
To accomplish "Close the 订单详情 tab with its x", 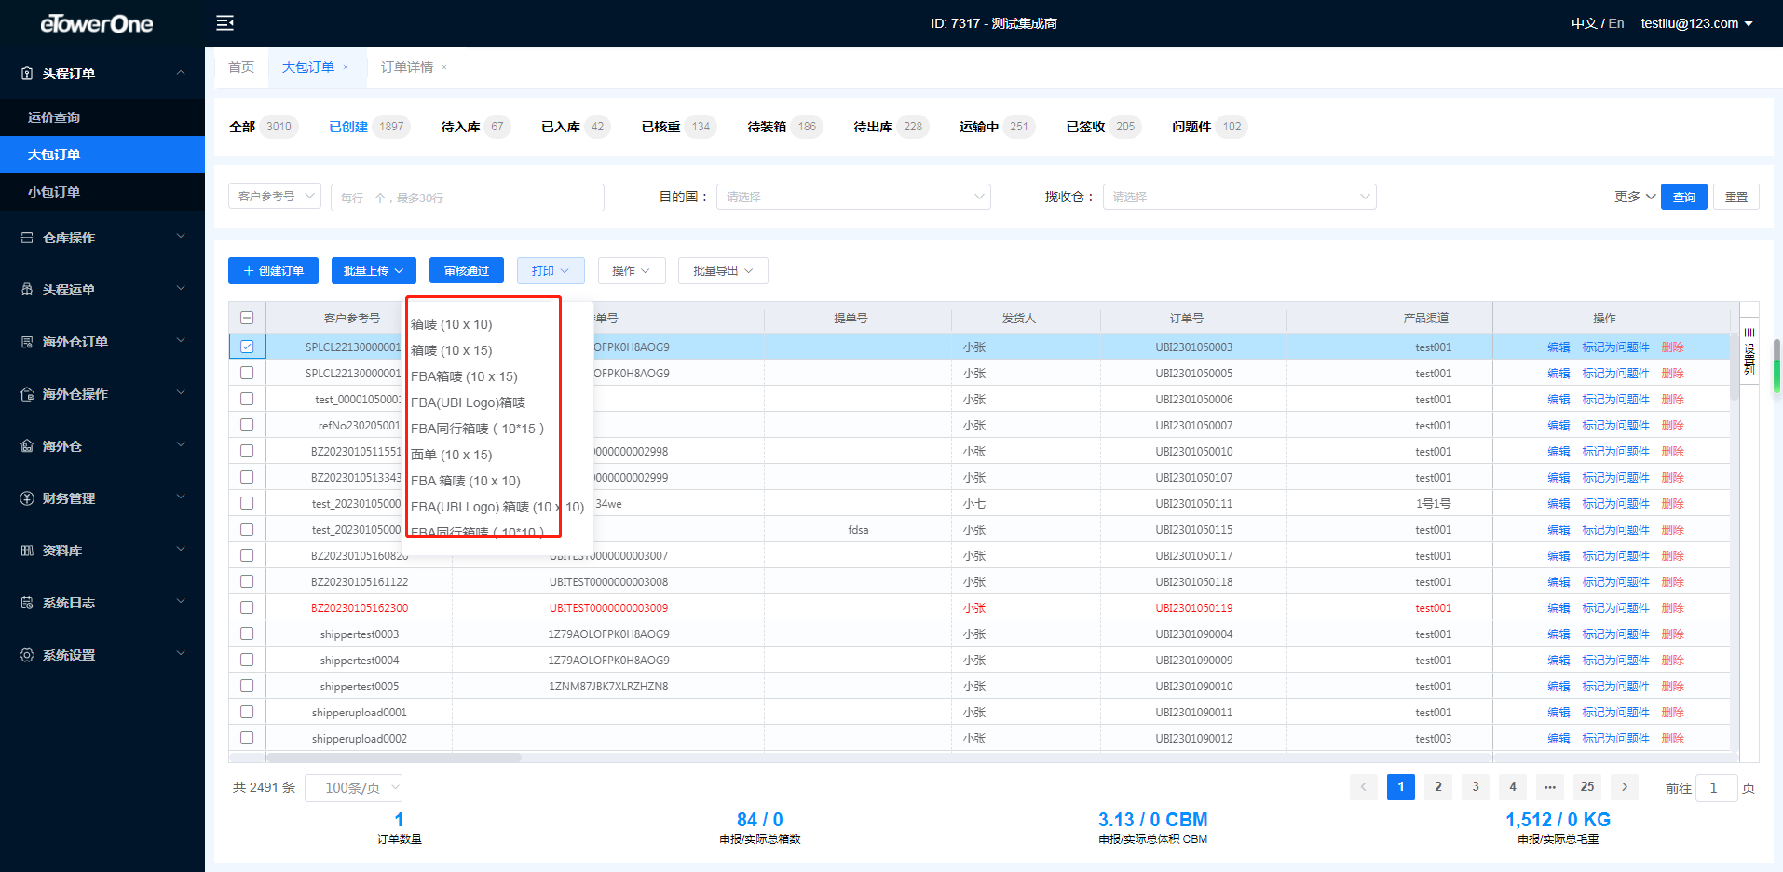I will pyautogui.click(x=444, y=67).
